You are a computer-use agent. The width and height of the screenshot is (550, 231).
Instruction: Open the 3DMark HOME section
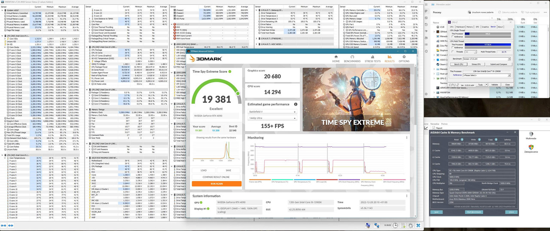(336, 59)
